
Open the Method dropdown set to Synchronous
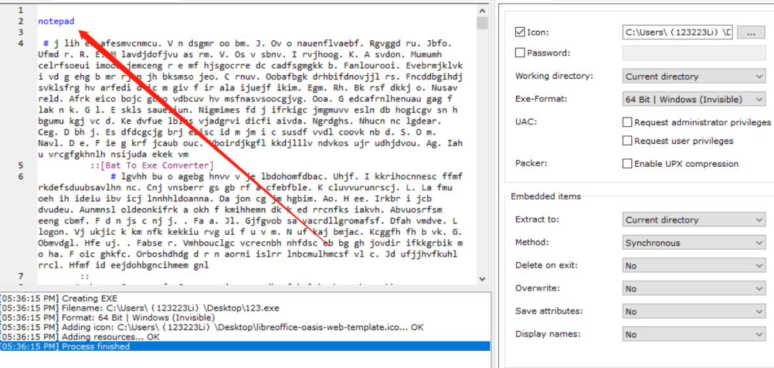point(694,243)
